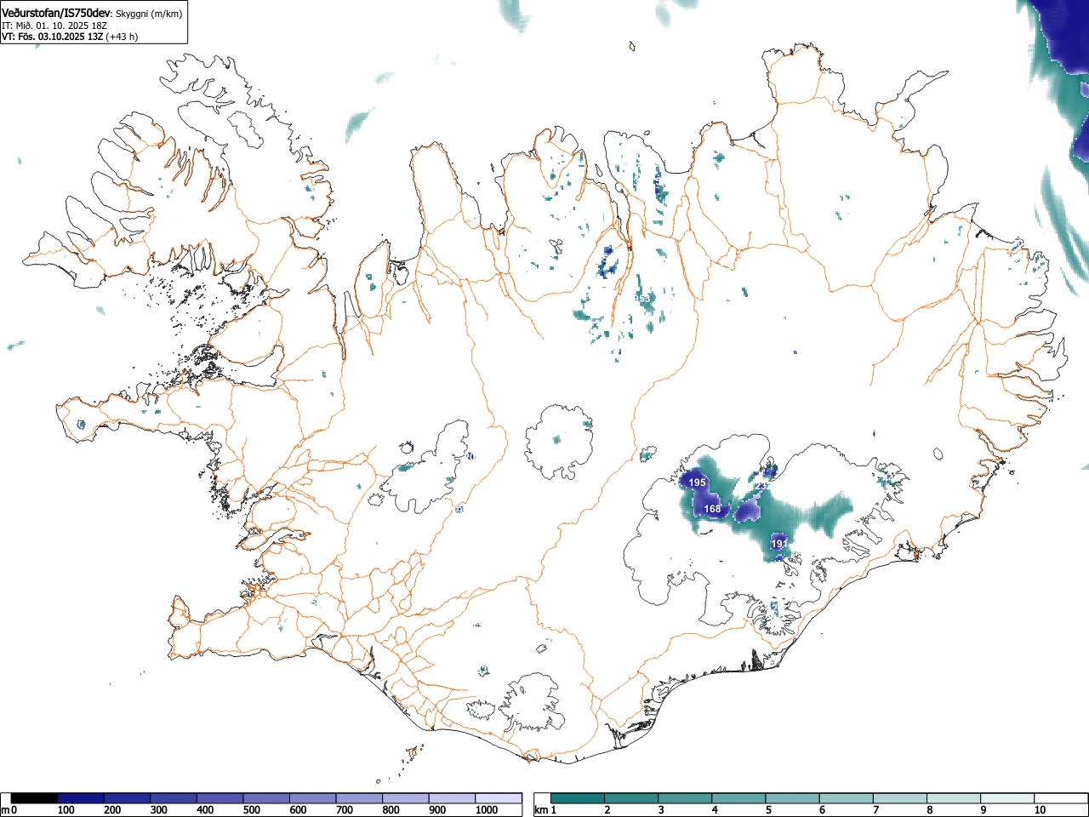Click the pale lavender 1000 m legend swatch
Screen dimensions: 1089x817
[x=499, y=798]
